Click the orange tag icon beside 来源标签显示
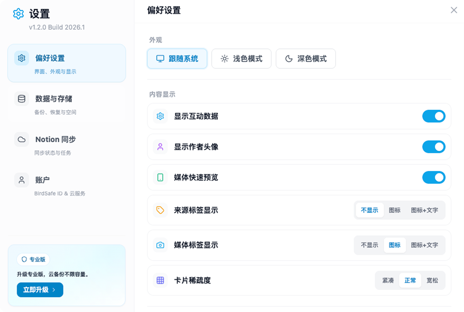The height and width of the screenshot is (312, 464). (x=160, y=210)
